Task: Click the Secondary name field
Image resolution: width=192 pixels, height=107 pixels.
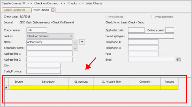Action: click(49, 48)
